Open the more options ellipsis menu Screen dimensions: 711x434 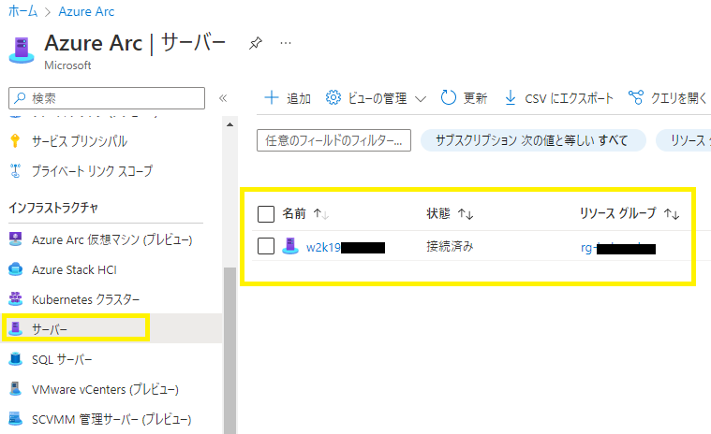click(x=286, y=43)
